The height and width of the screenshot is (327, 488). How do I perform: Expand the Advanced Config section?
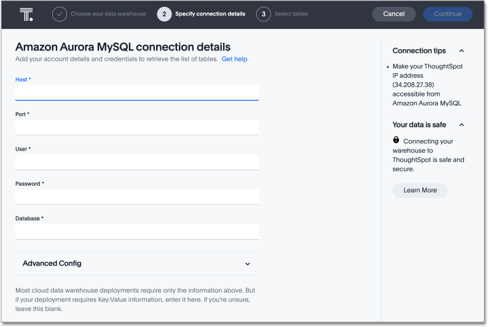[248, 264]
